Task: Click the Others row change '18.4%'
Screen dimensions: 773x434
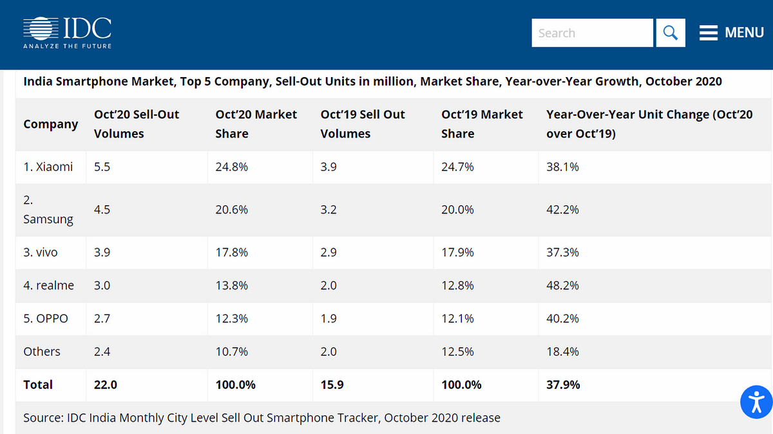Action: click(x=562, y=352)
